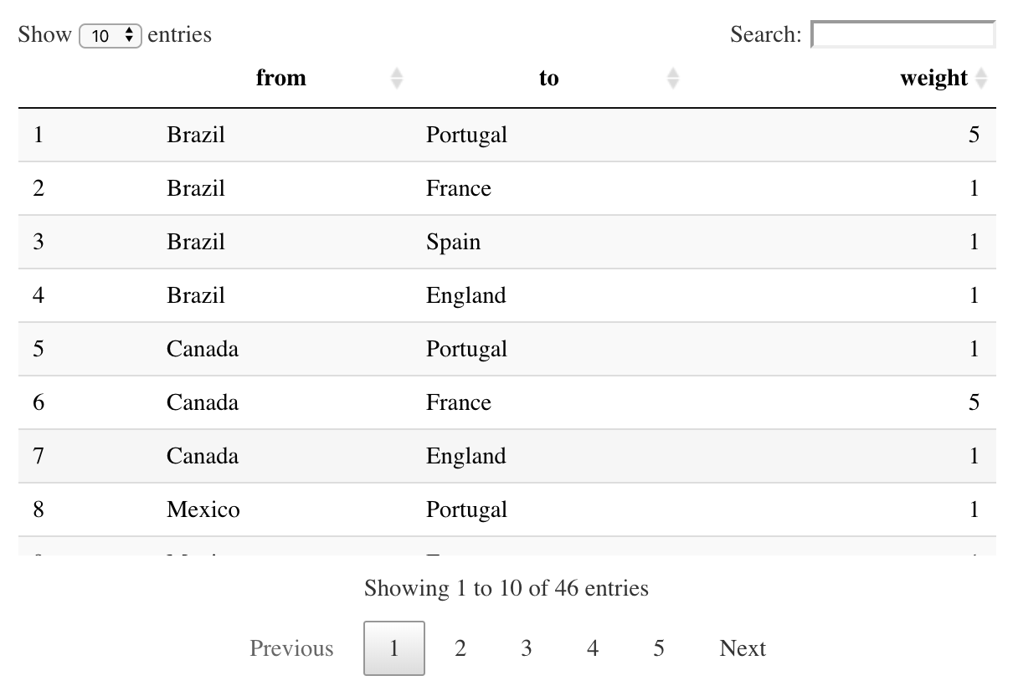This screenshot has height=691, width=1013.
Task: Sort by the 'weight' column header
Action: (x=933, y=79)
